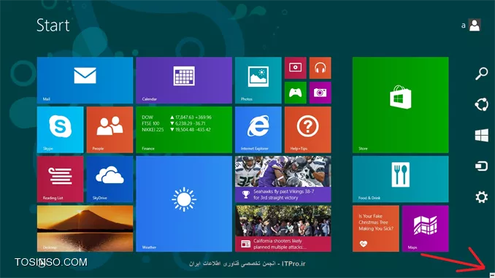495x278 pixels.
Task: Open the Help+Tips tile
Action: [308, 130]
